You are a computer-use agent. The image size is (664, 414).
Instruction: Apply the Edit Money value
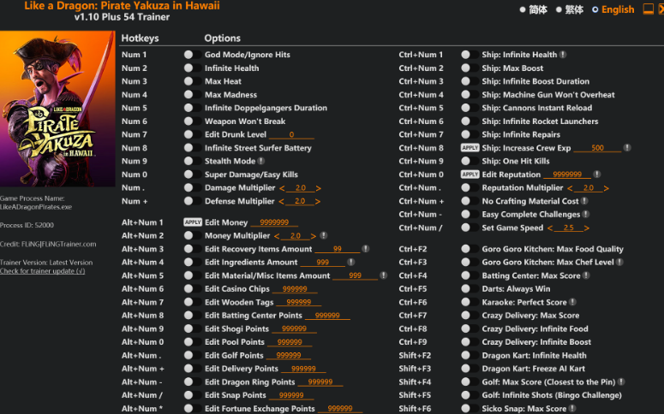[x=193, y=222]
